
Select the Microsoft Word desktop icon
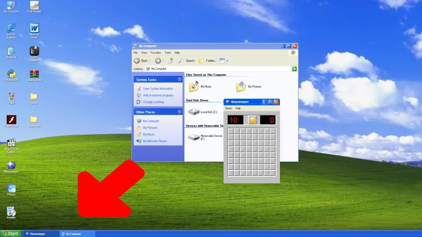[x=34, y=31]
